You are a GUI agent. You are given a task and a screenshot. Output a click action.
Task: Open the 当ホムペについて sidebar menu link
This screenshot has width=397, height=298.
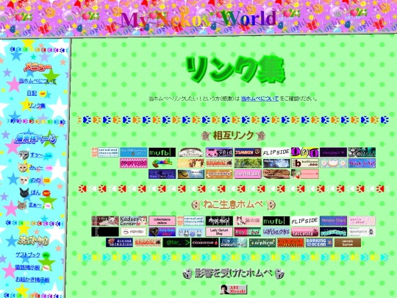[x=37, y=81]
